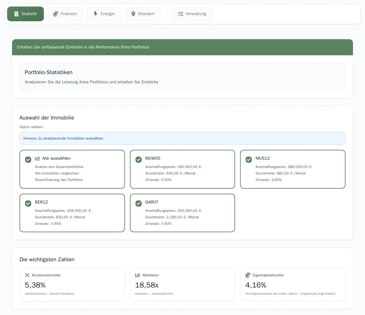
Task: Click the coins icon next to Eigenkapitalrendite
Action: tap(248, 275)
